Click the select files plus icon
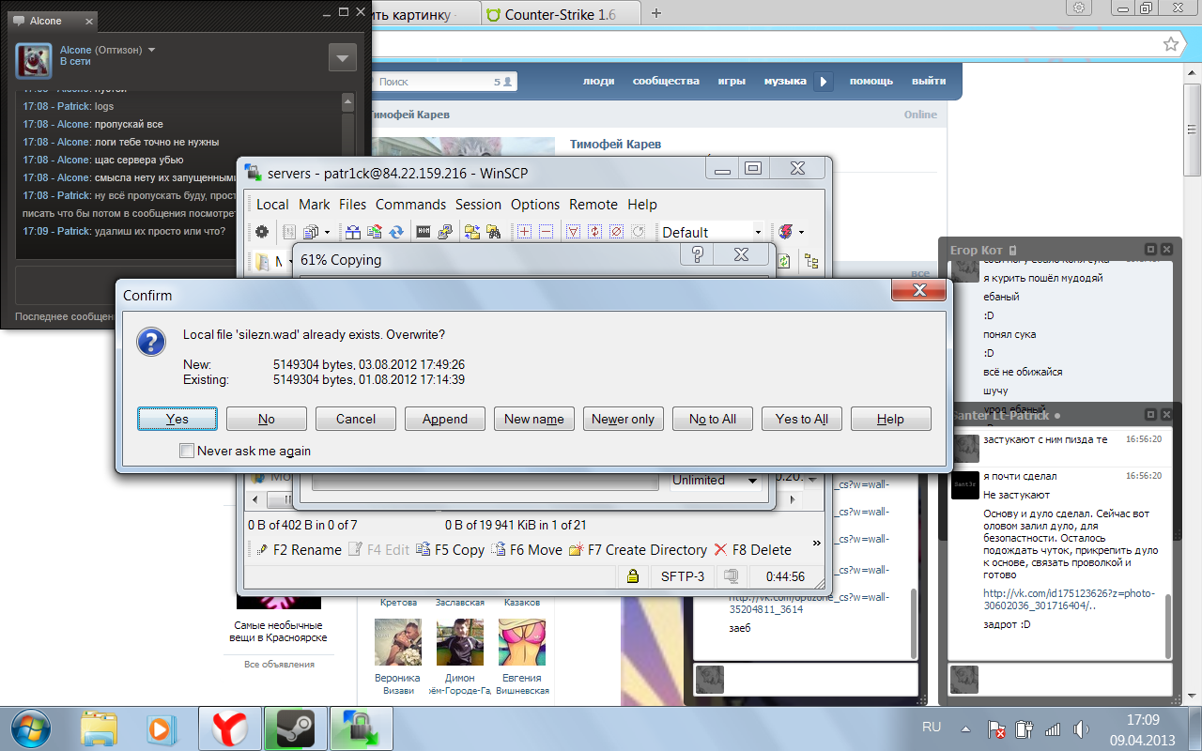 click(524, 232)
